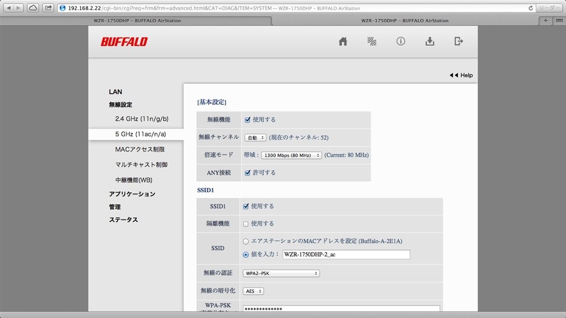Go to the router home page icon

pos(343,41)
